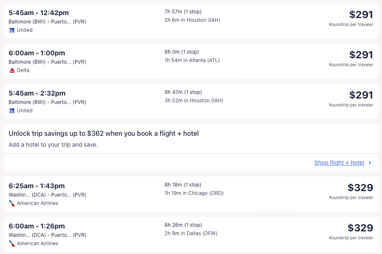The width and height of the screenshot is (382, 254).
Task: Click the Unlock trip savings up to $362 heading
Action: coord(104,134)
